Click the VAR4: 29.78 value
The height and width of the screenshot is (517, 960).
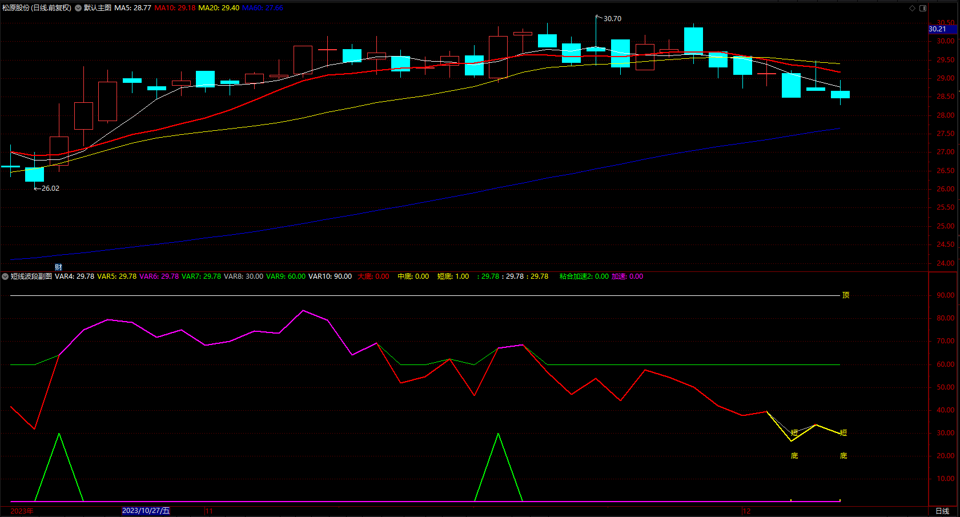point(75,276)
